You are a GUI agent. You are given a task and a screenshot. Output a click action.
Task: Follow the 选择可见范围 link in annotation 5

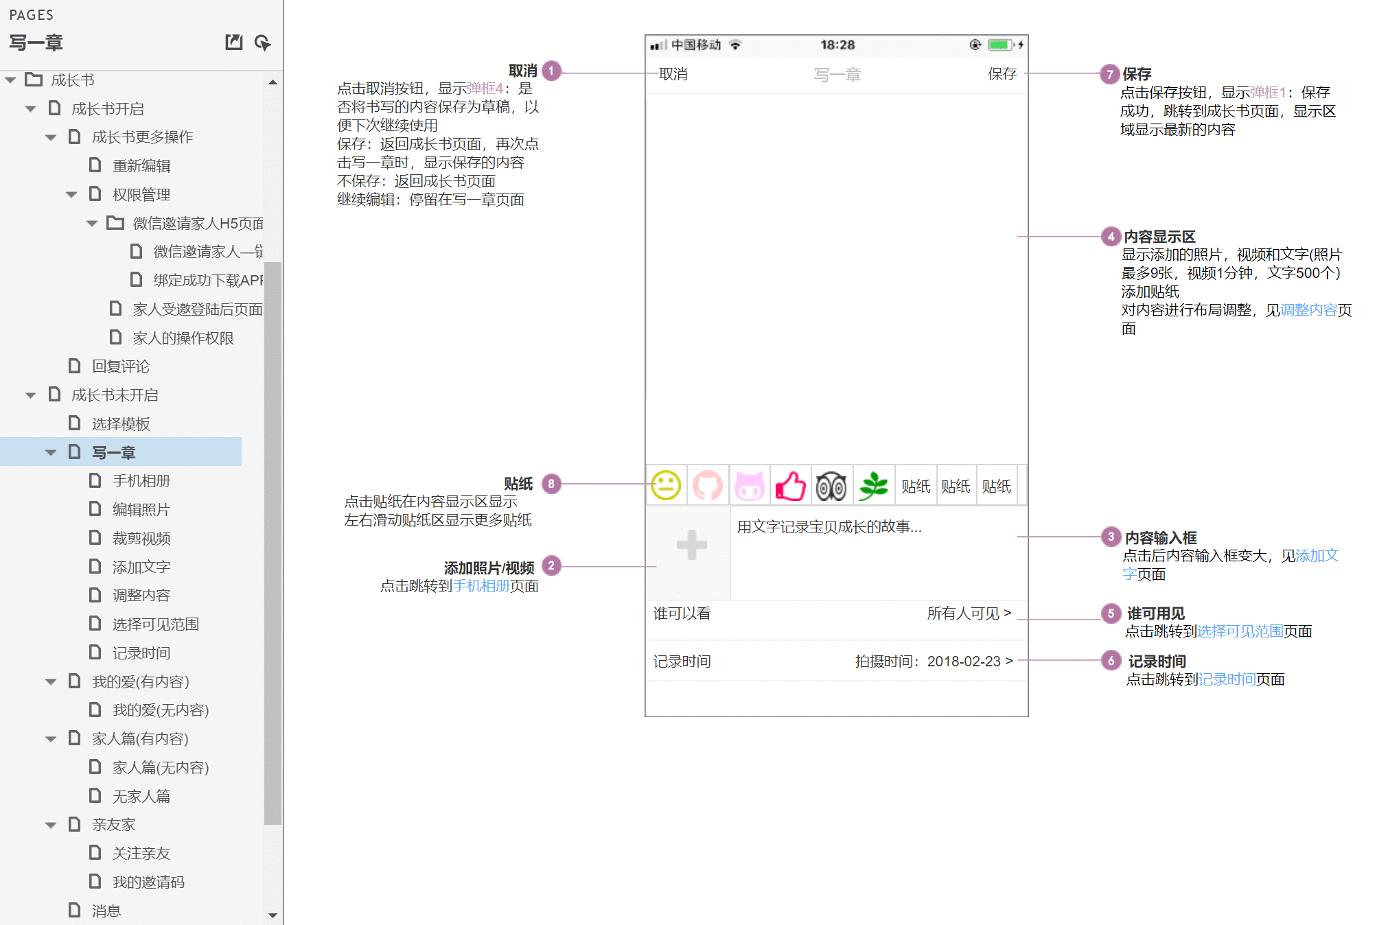pos(1240,631)
